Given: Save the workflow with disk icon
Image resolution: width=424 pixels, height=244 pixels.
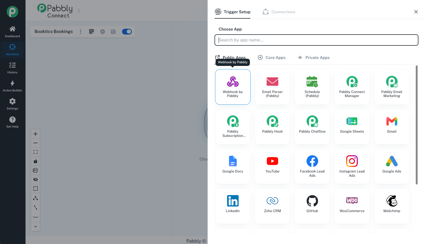Looking at the screenshot, I should click(113, 32).
